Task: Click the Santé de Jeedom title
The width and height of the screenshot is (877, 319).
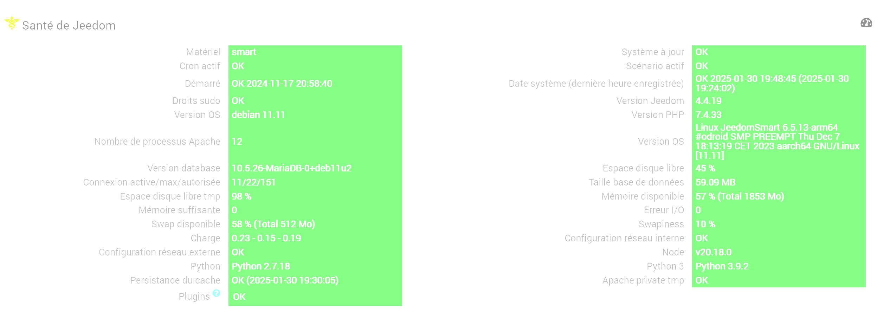Action: [69, 26]
